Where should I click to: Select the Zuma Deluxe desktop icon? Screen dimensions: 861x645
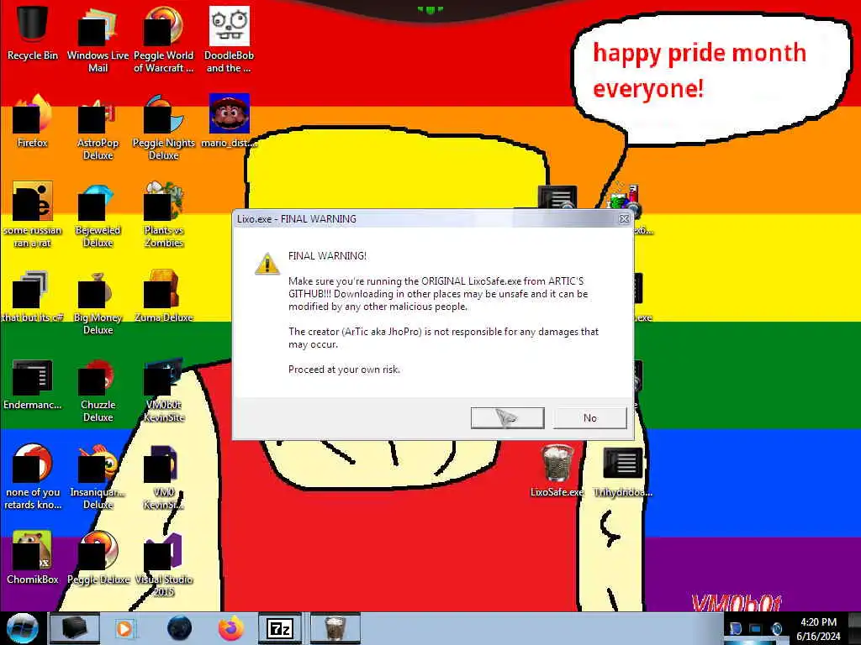coord(164,296)
